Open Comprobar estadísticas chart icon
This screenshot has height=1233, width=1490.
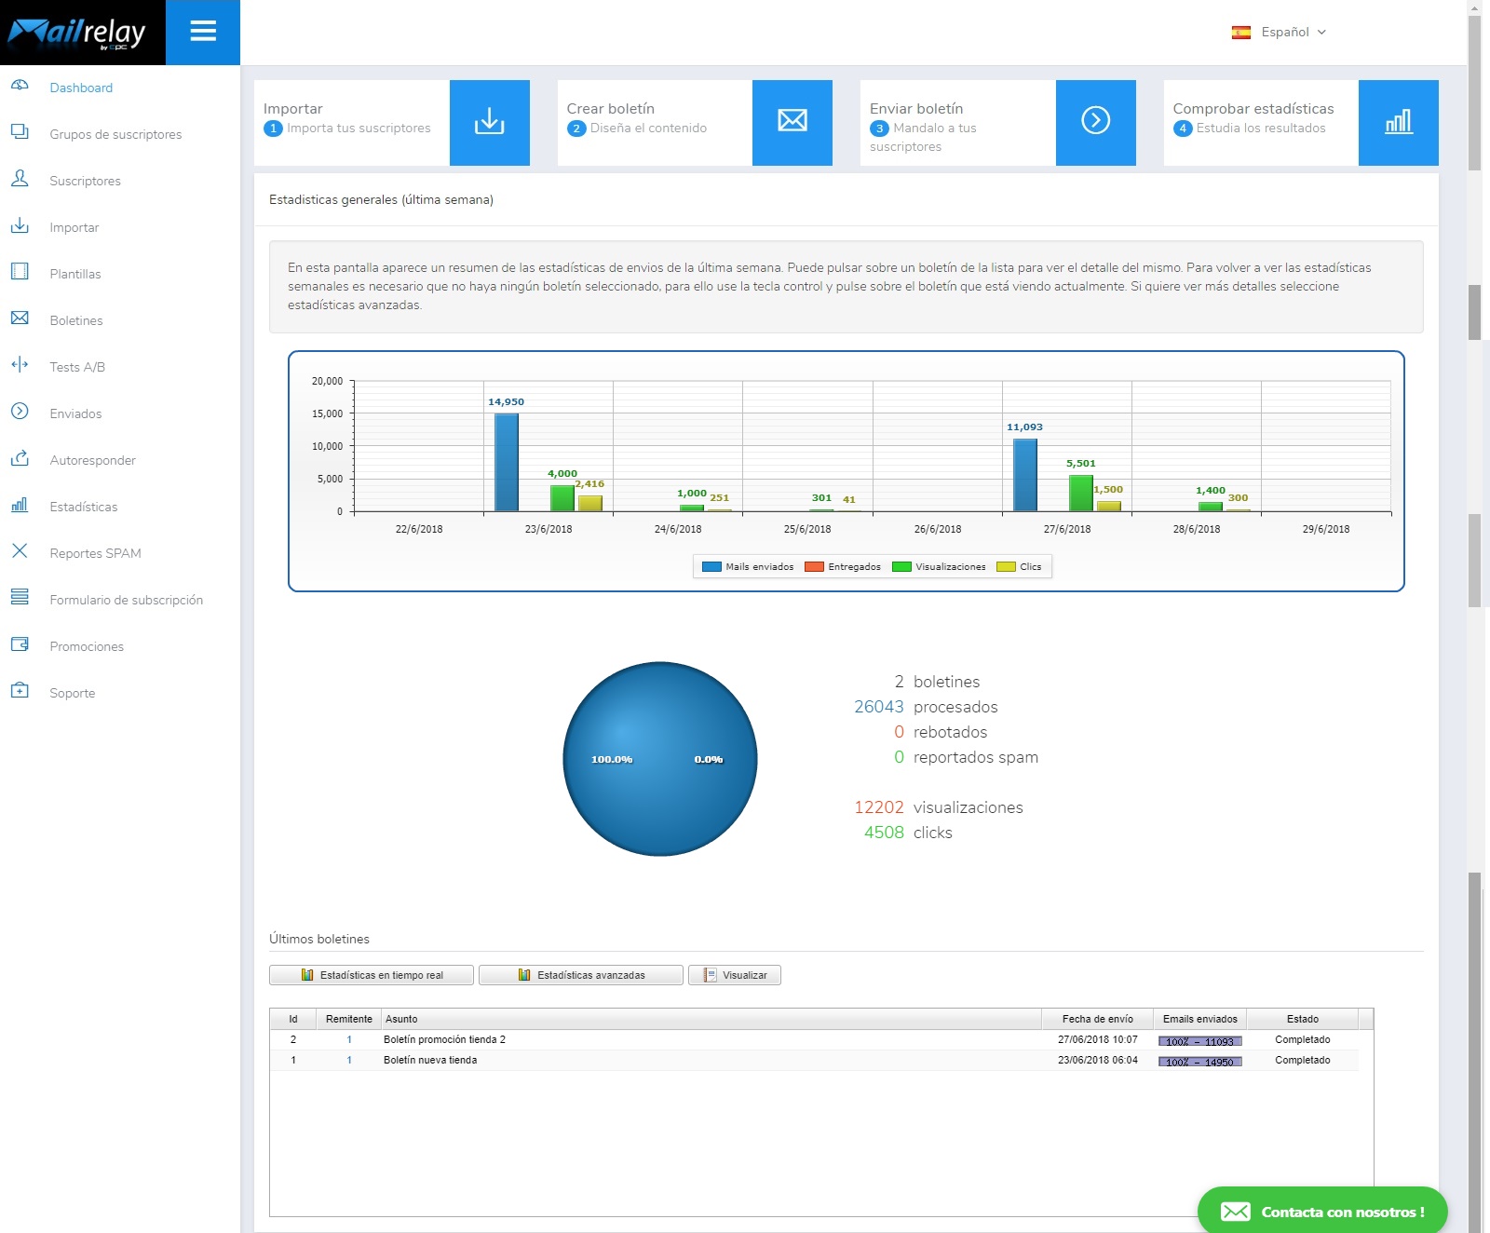coord(1398,122)
